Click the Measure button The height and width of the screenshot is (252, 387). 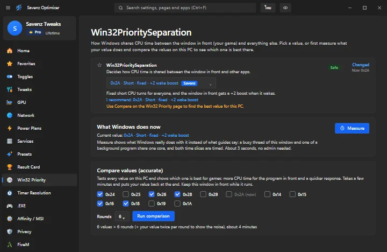pos(352,128)
